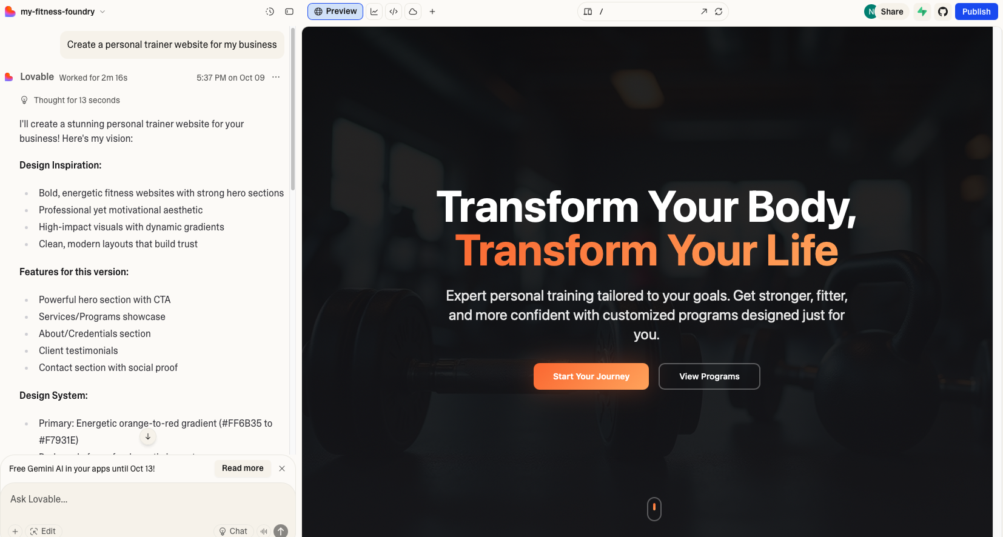Toggle the device view icon in the URL bar
The image size is (1003, 537).
(588, 12)
